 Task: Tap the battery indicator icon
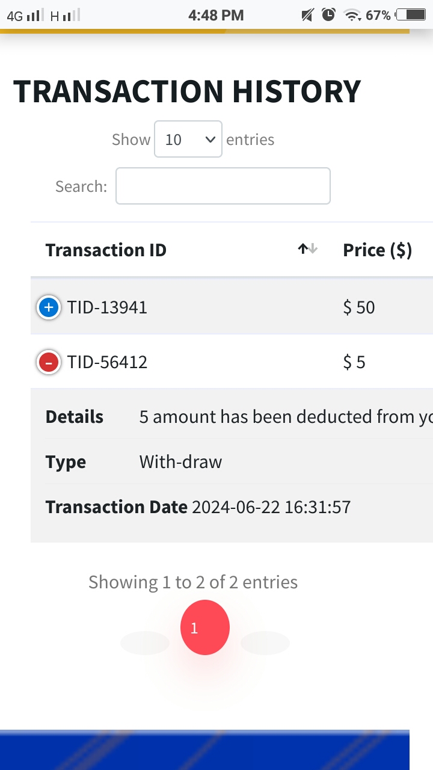(x=411, y=15)
